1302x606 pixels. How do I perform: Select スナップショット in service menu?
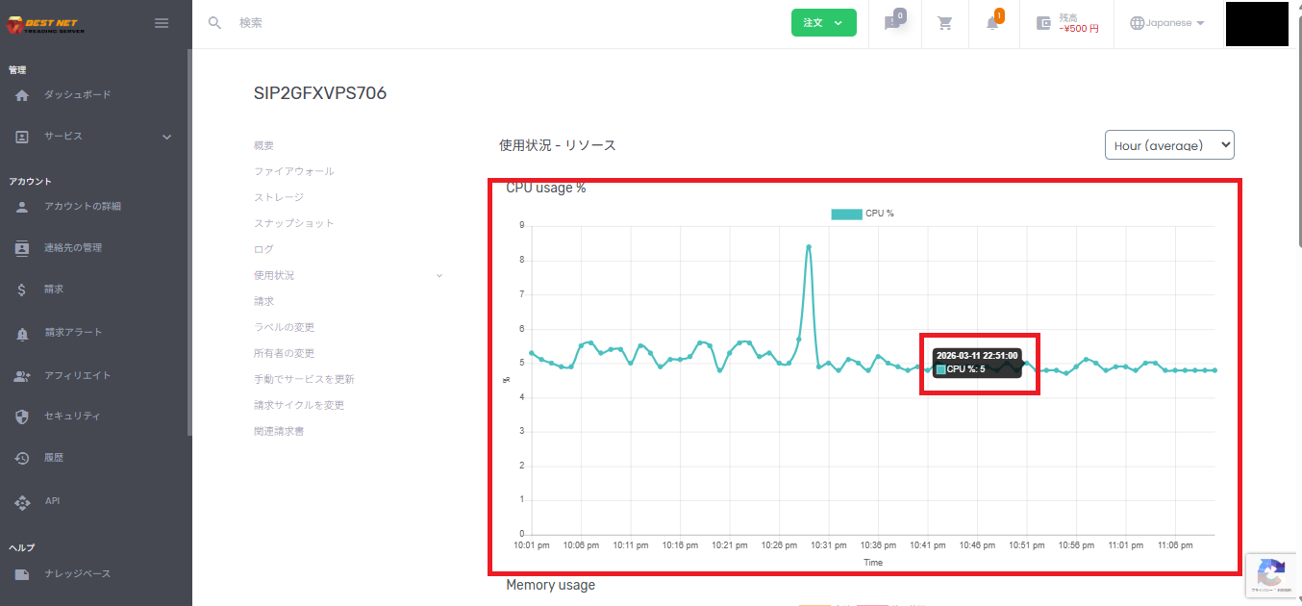point(293,223)
